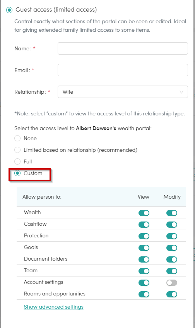Select Guest access (limited access) radio button
The image size is (195, 328).
(9, 10)
